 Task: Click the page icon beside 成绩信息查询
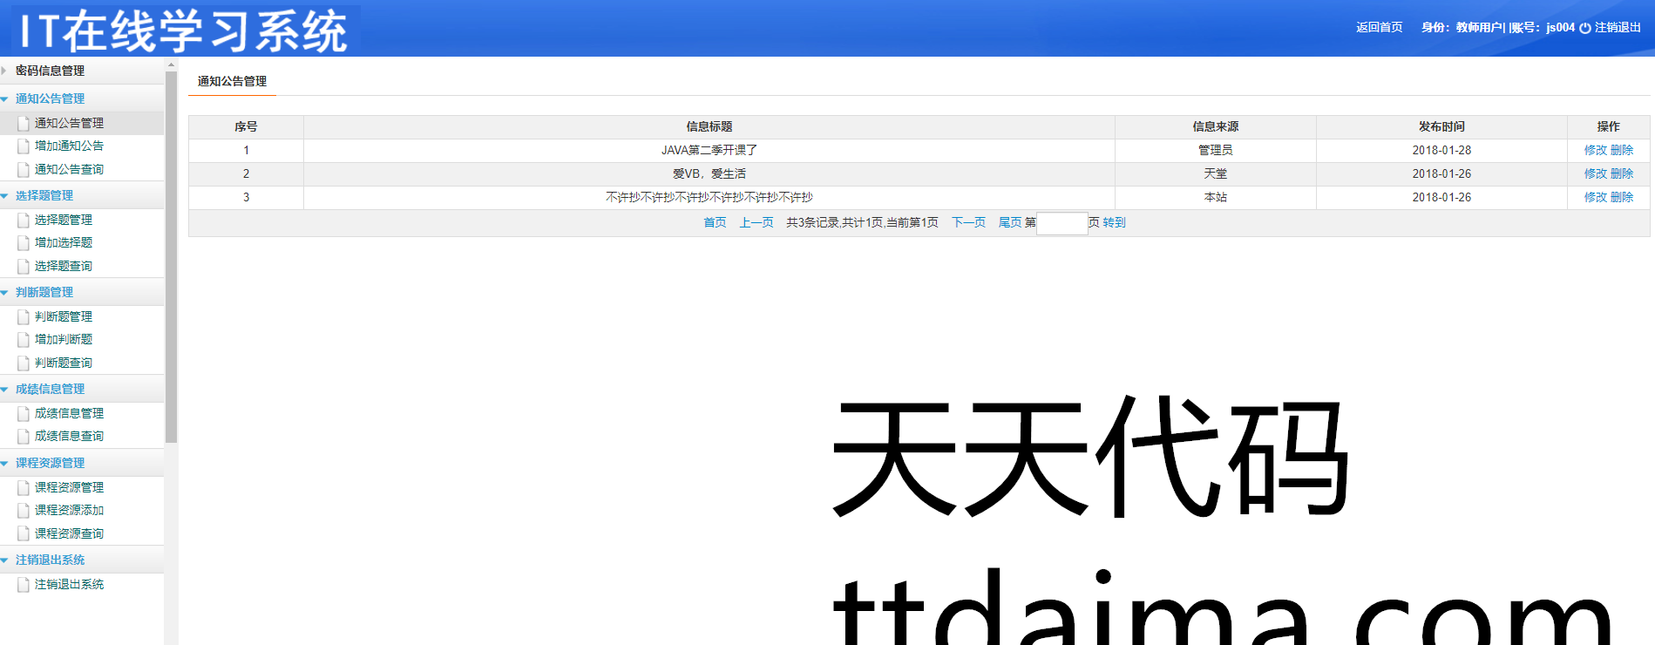point(24,437)
